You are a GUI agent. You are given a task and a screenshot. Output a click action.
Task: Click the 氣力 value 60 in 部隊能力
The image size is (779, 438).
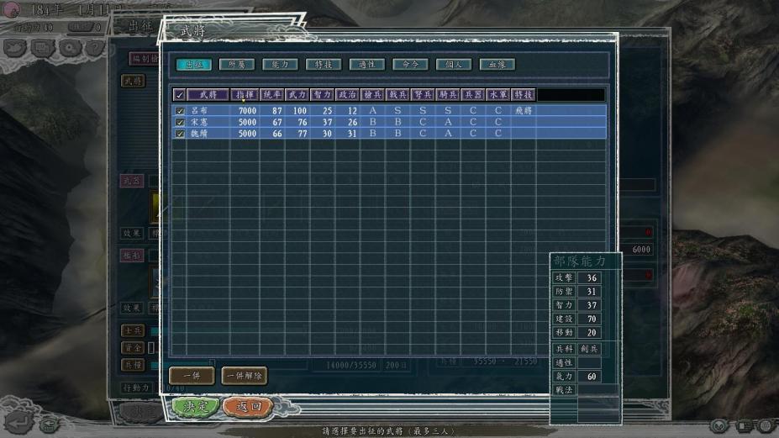point(591,377)
